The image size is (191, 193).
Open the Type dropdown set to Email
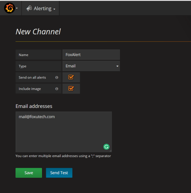point(91,66)
